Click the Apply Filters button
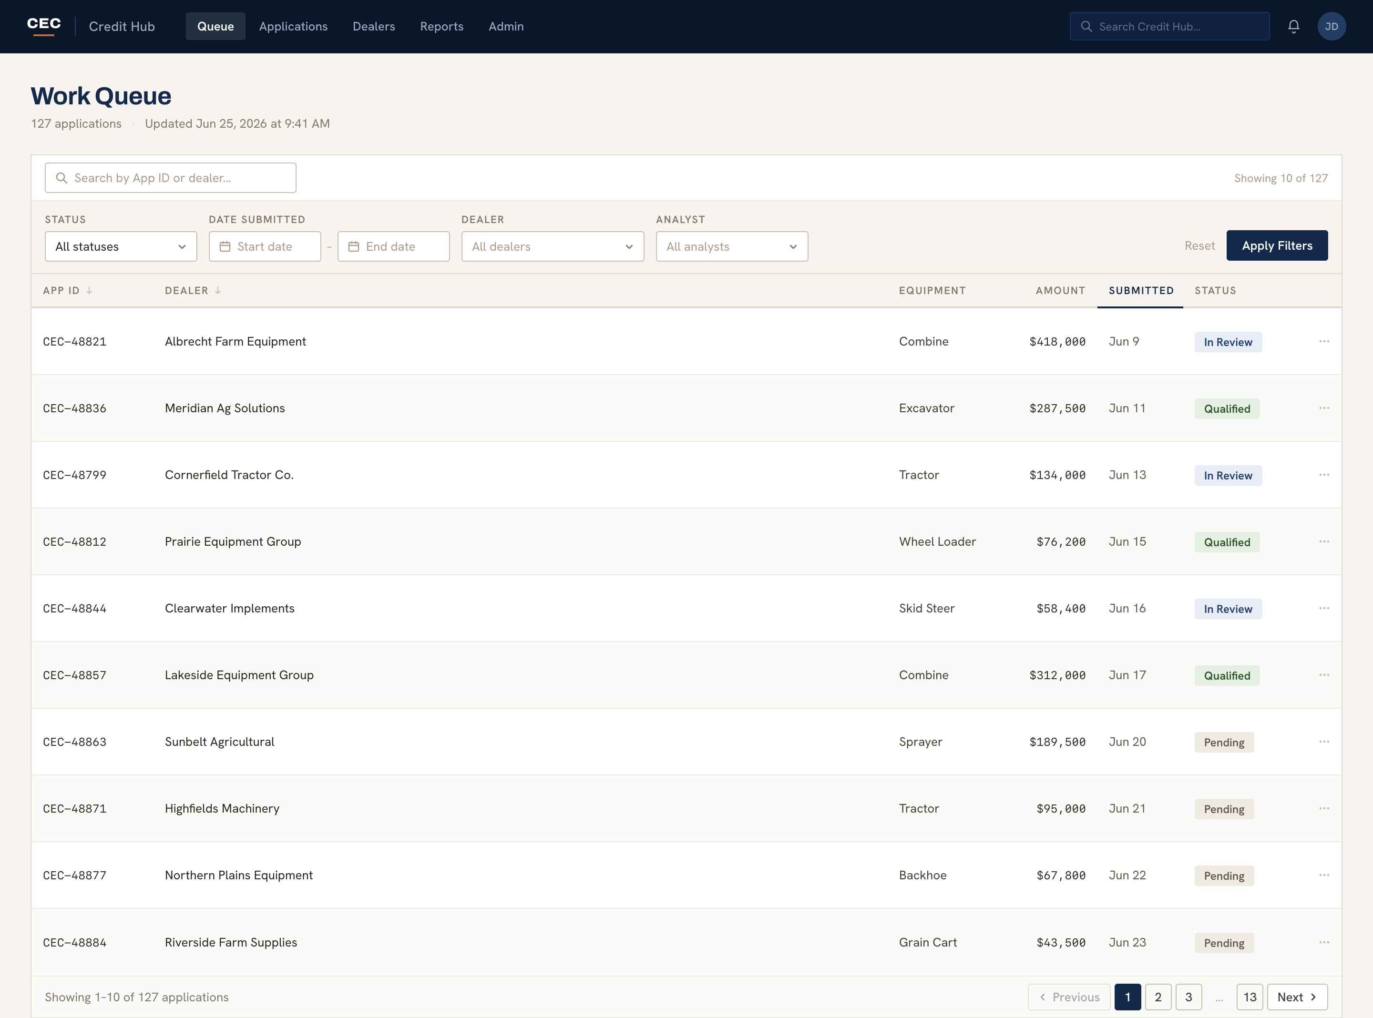The image size is (1373, 1018). pos(1277,246)
